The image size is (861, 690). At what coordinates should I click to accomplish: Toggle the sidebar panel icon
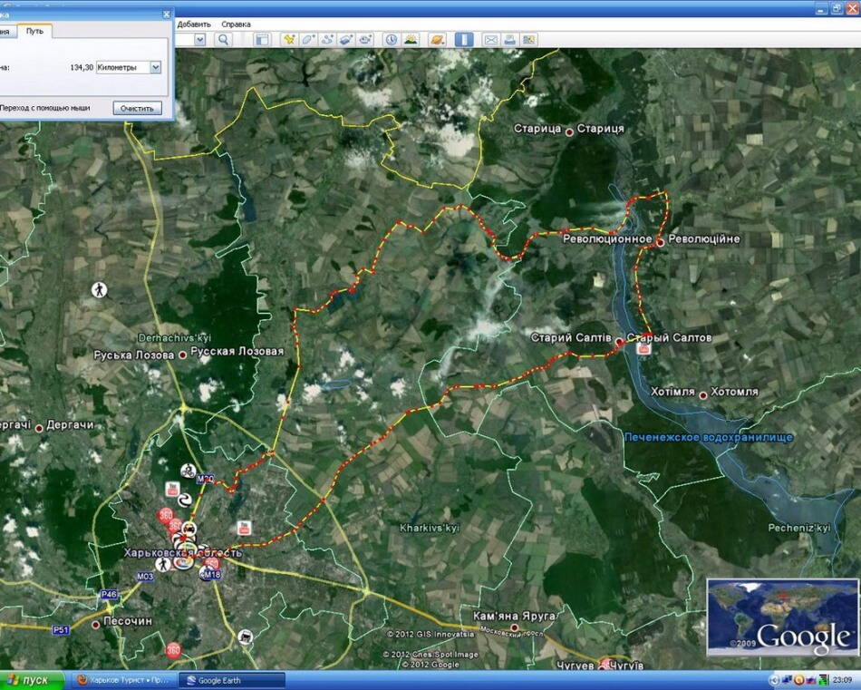262,40
